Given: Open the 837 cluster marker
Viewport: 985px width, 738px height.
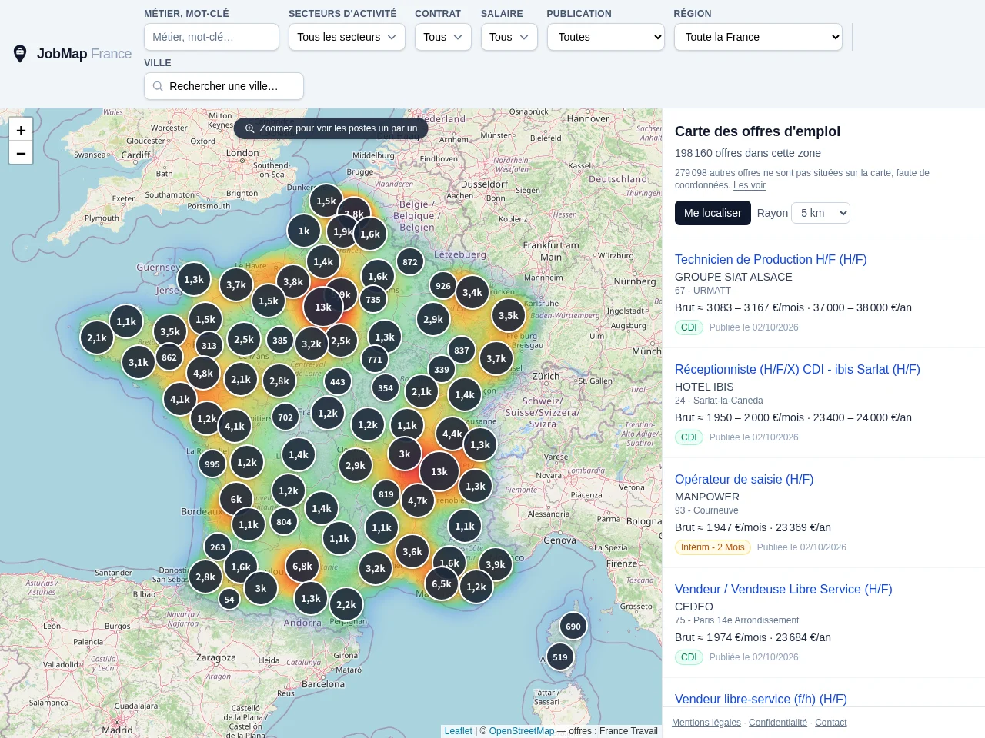Looking at the screenshot, I should point(462,351).
